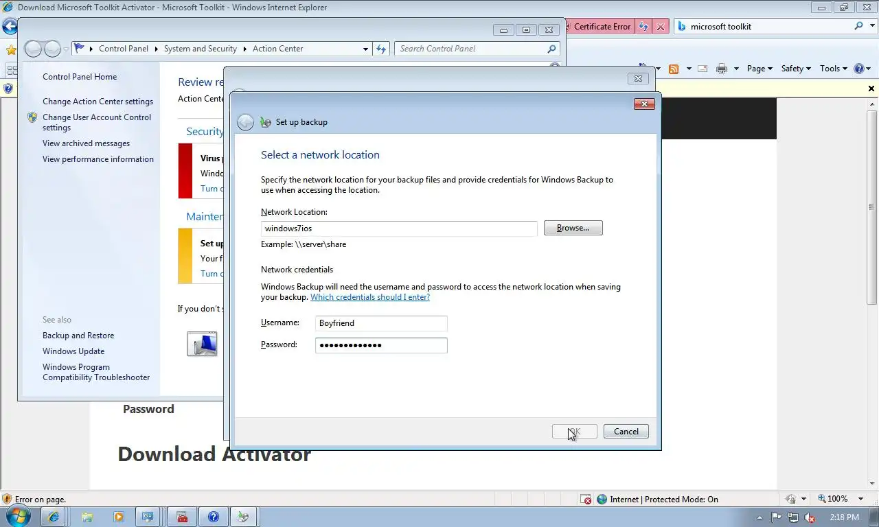879x527 pixels.
Task: Click the Browse... button
Action: (573, 228)
